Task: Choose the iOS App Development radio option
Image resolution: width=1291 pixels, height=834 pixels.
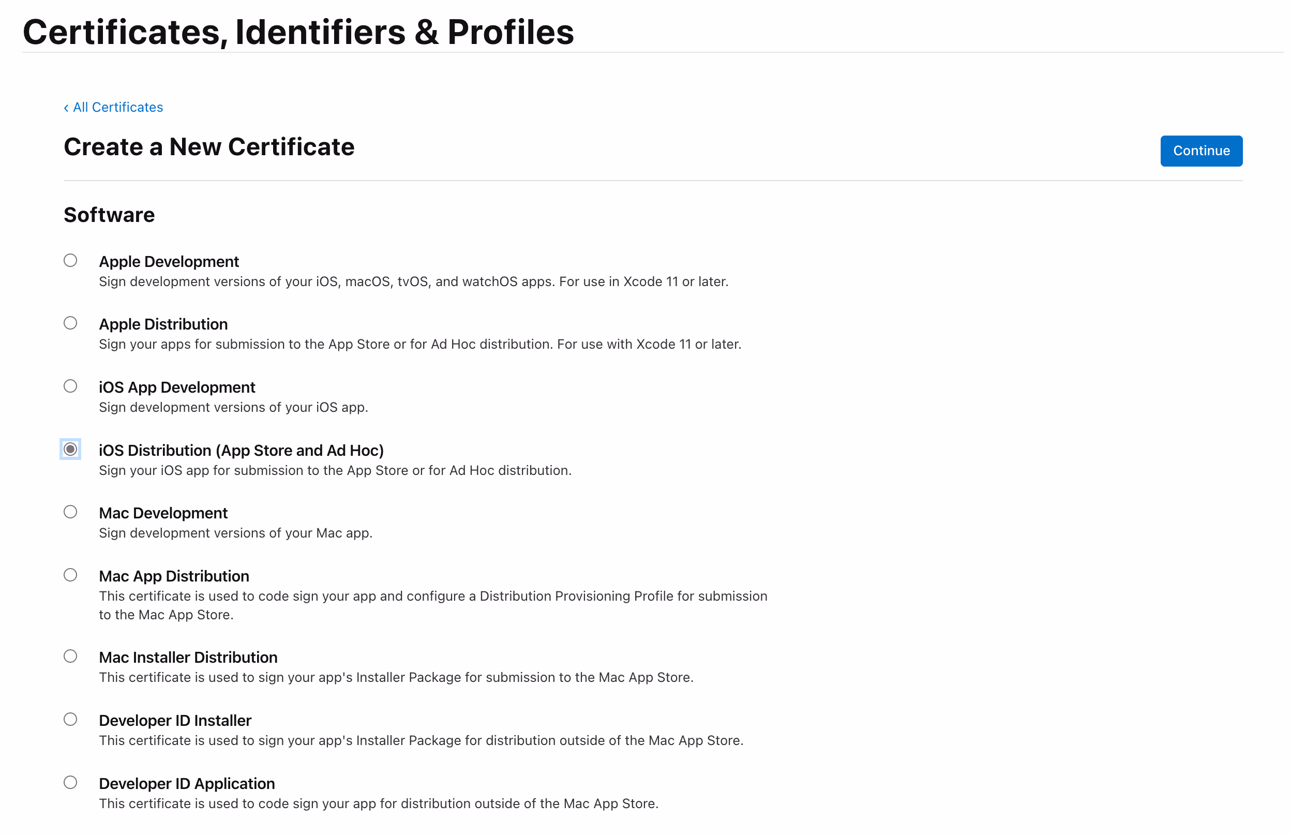Action: [70, 386]
